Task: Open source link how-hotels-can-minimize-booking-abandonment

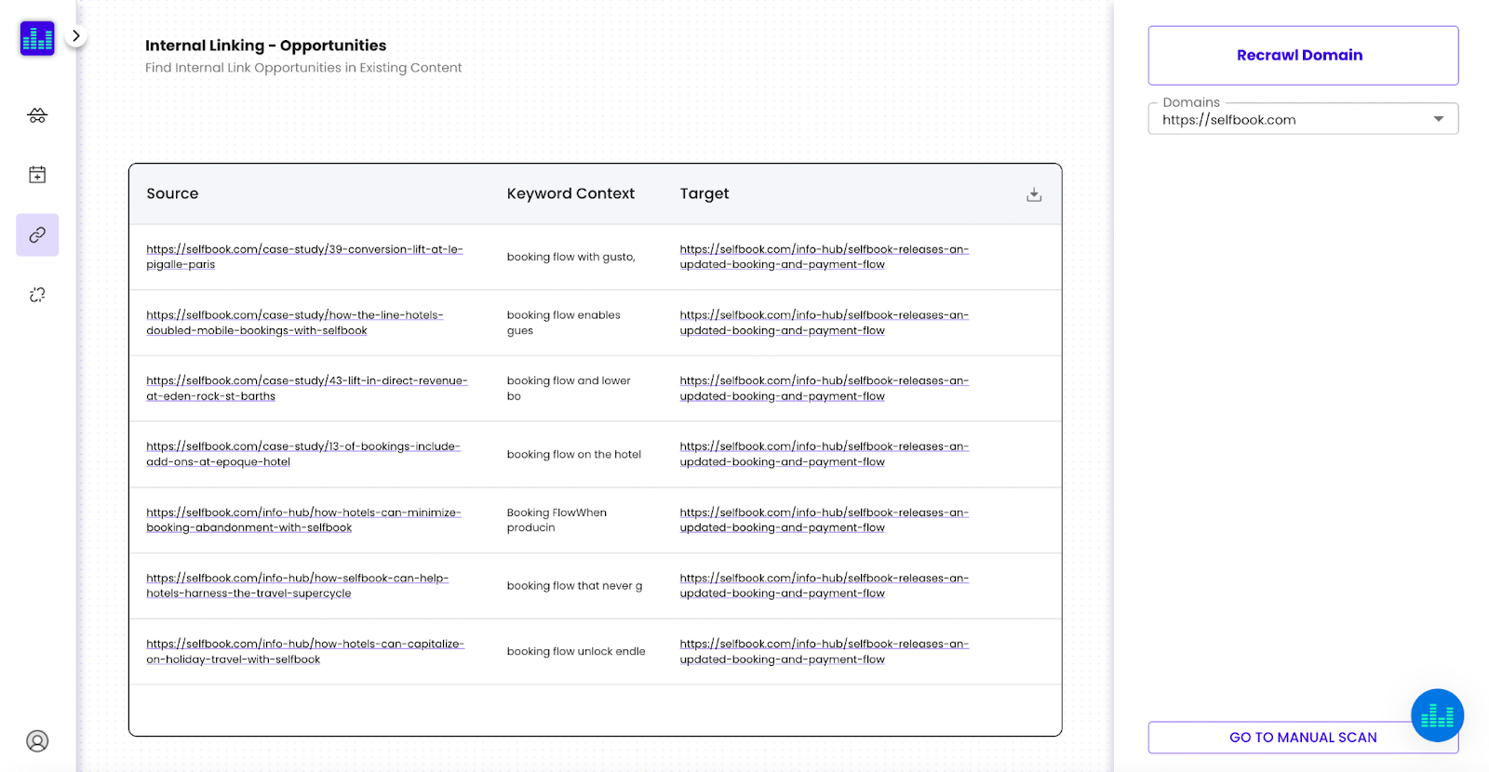Action: pos(303,520)
